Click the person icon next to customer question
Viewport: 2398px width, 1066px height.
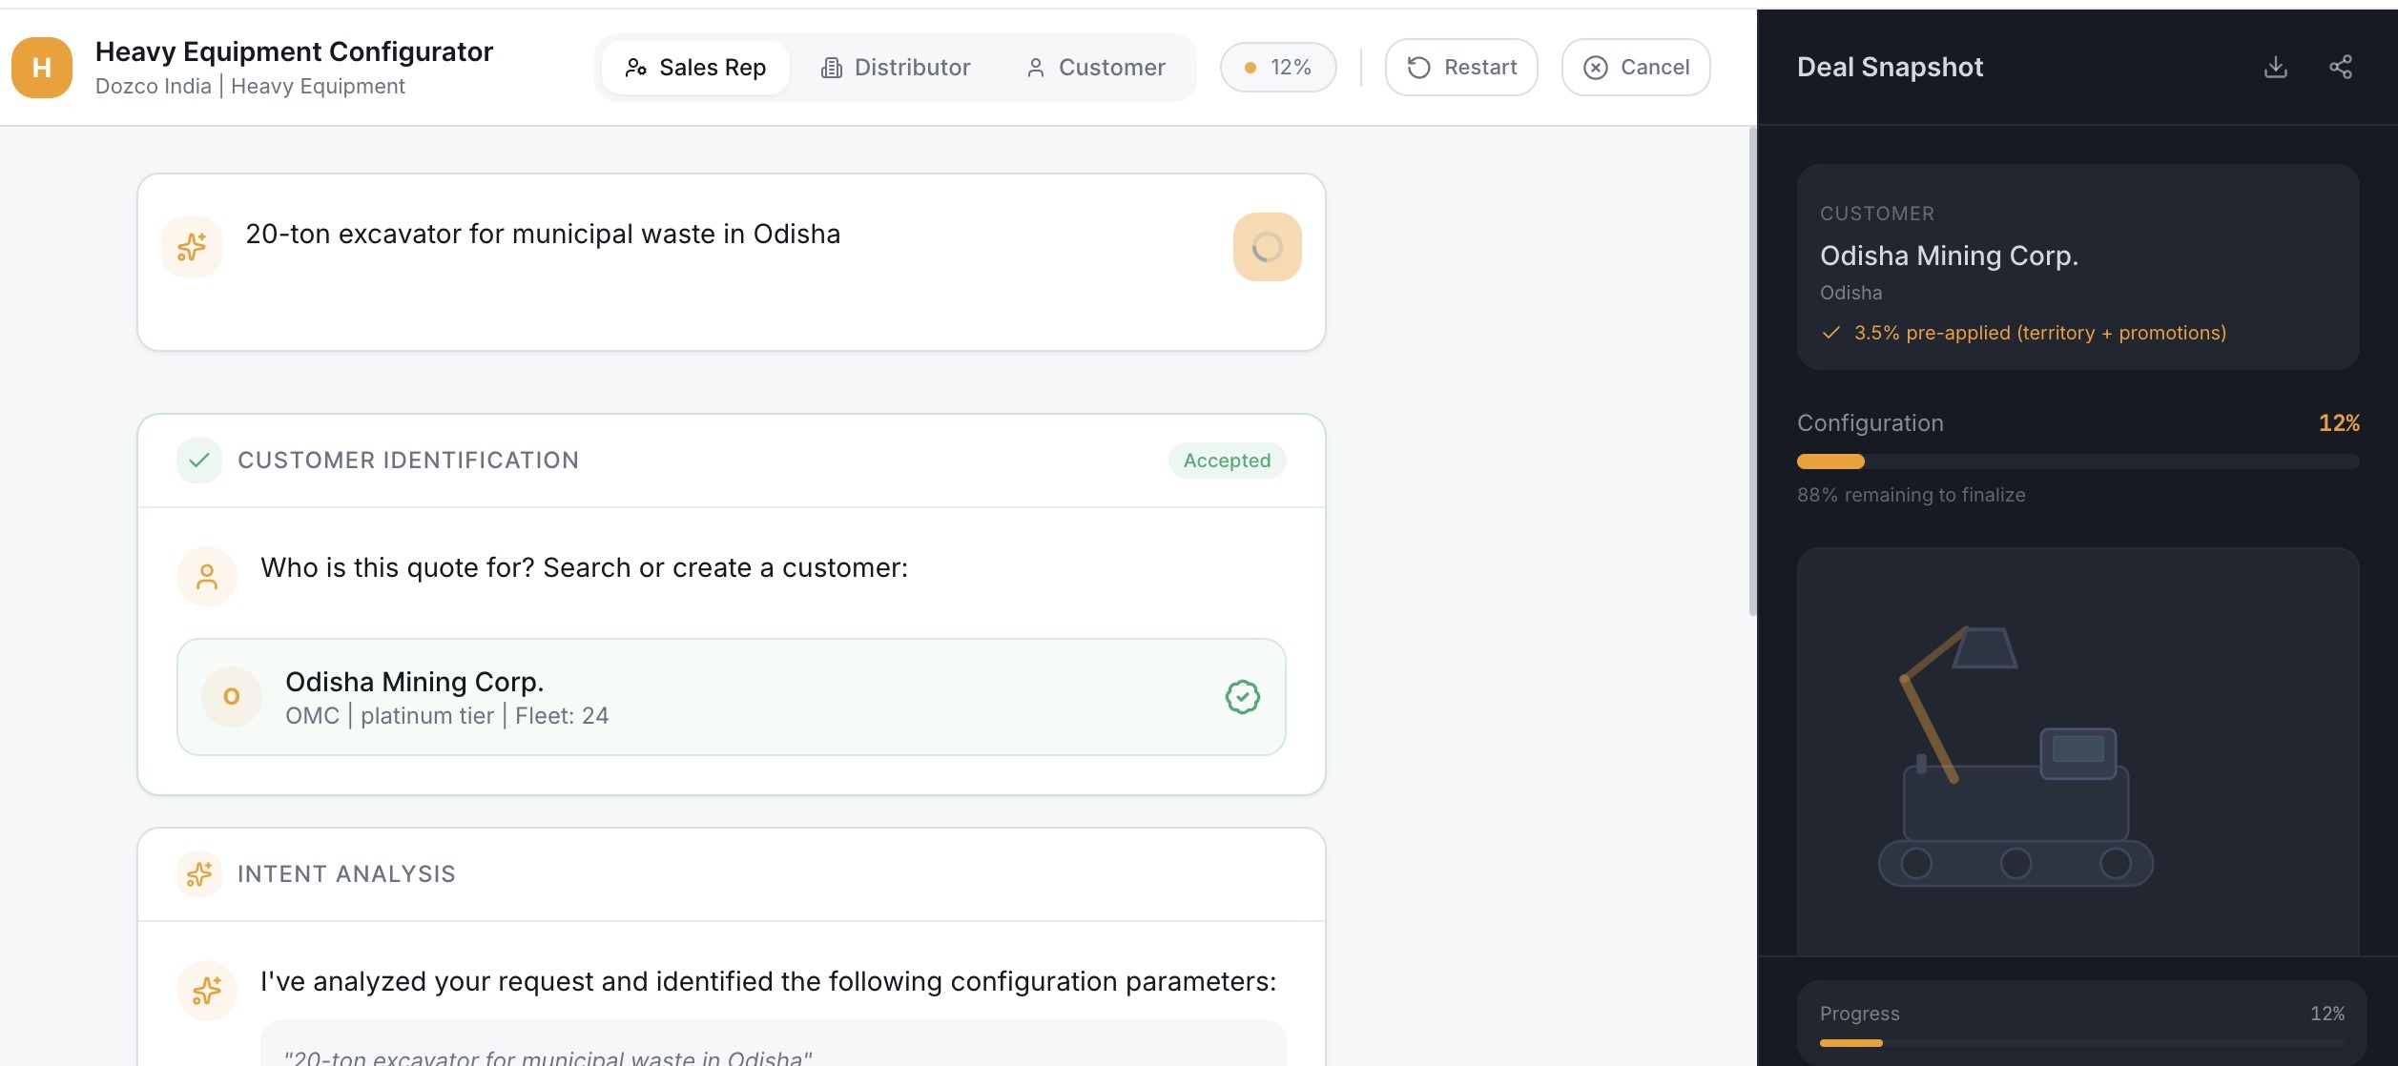tap(206, 576)
